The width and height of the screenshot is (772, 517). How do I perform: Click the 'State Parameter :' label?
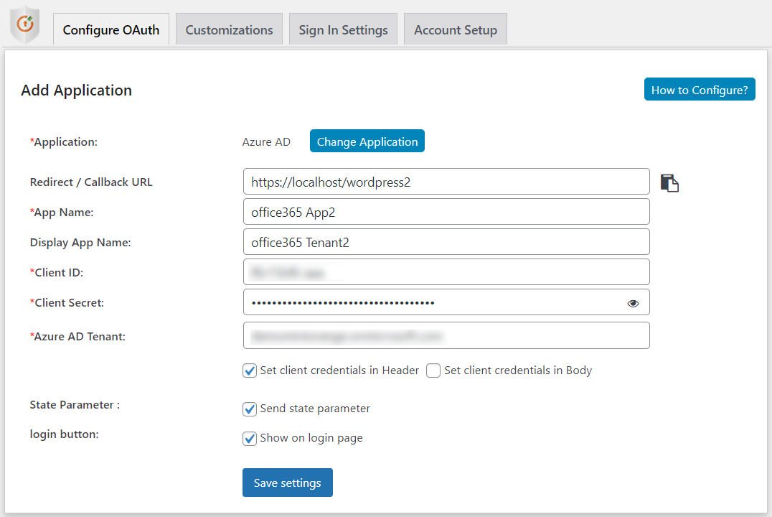(x=75, y=405)
